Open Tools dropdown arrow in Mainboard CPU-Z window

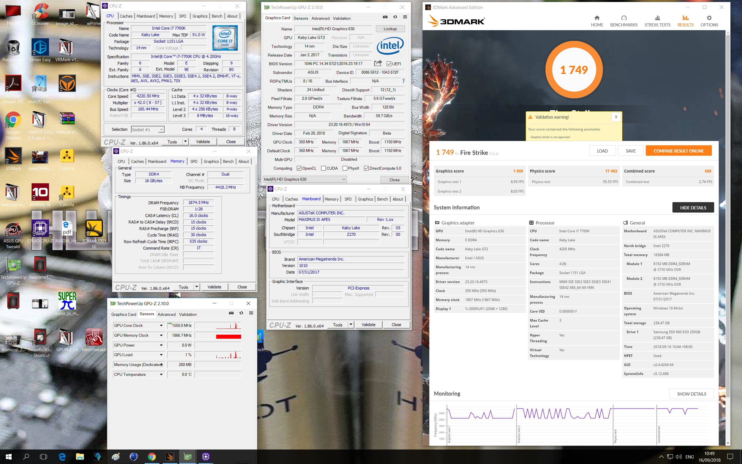351,325
